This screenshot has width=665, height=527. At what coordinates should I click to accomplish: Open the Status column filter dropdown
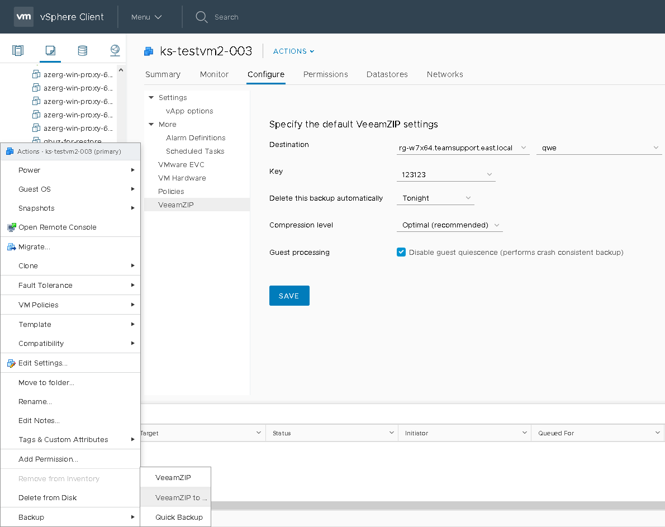[391, 433]
